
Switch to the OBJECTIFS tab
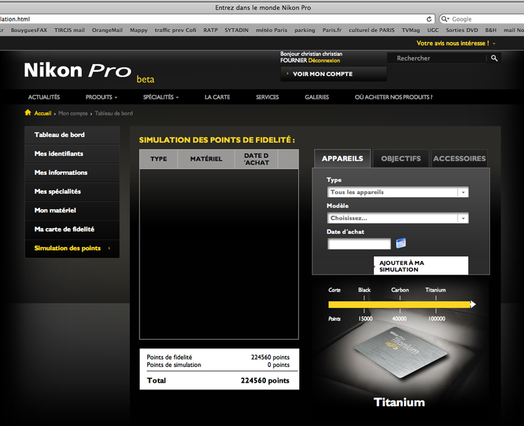point(401,159)
